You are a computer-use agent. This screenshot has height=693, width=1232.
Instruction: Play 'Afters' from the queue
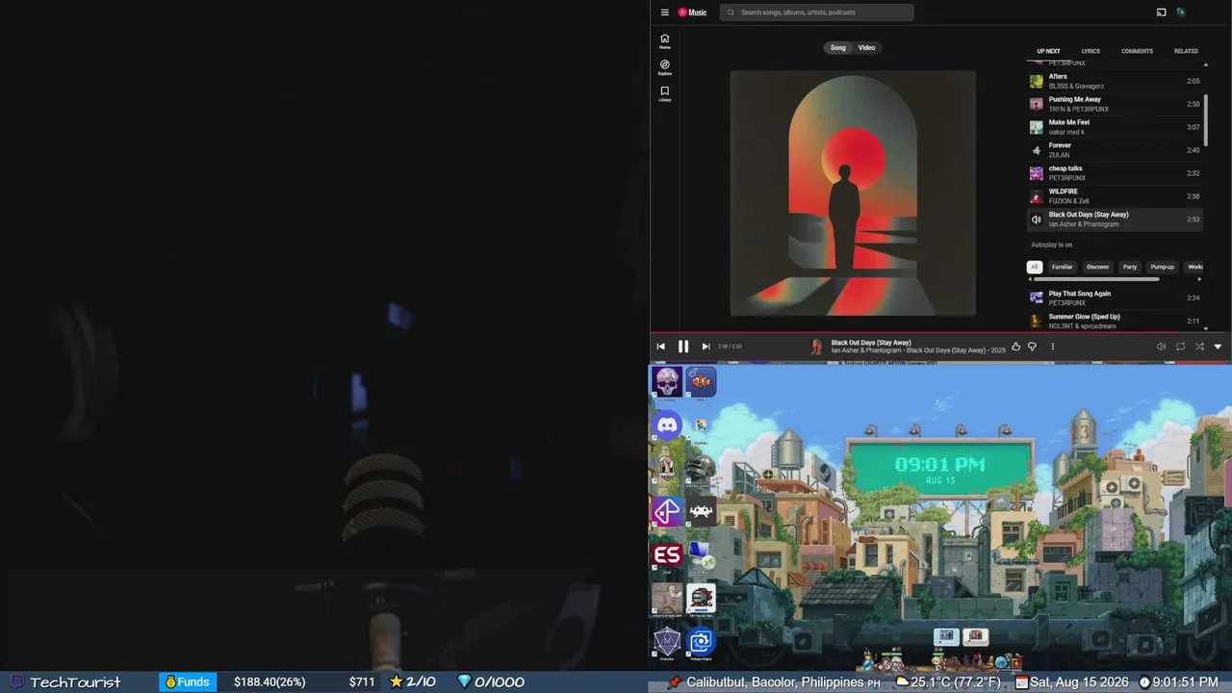point(1115,81)
